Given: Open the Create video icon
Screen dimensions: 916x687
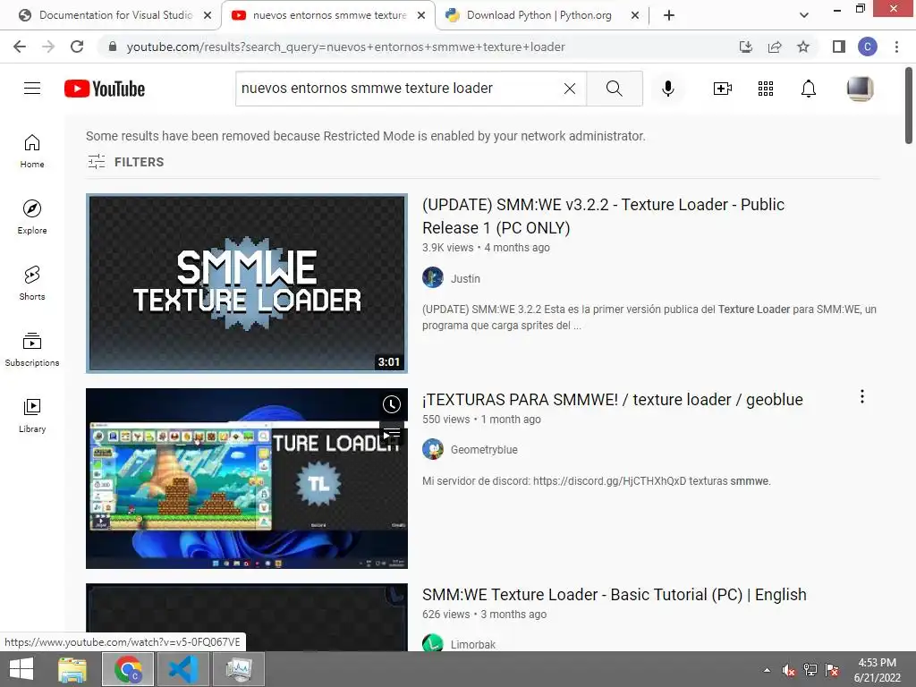Looking at the screenshot, I should 722,89.
